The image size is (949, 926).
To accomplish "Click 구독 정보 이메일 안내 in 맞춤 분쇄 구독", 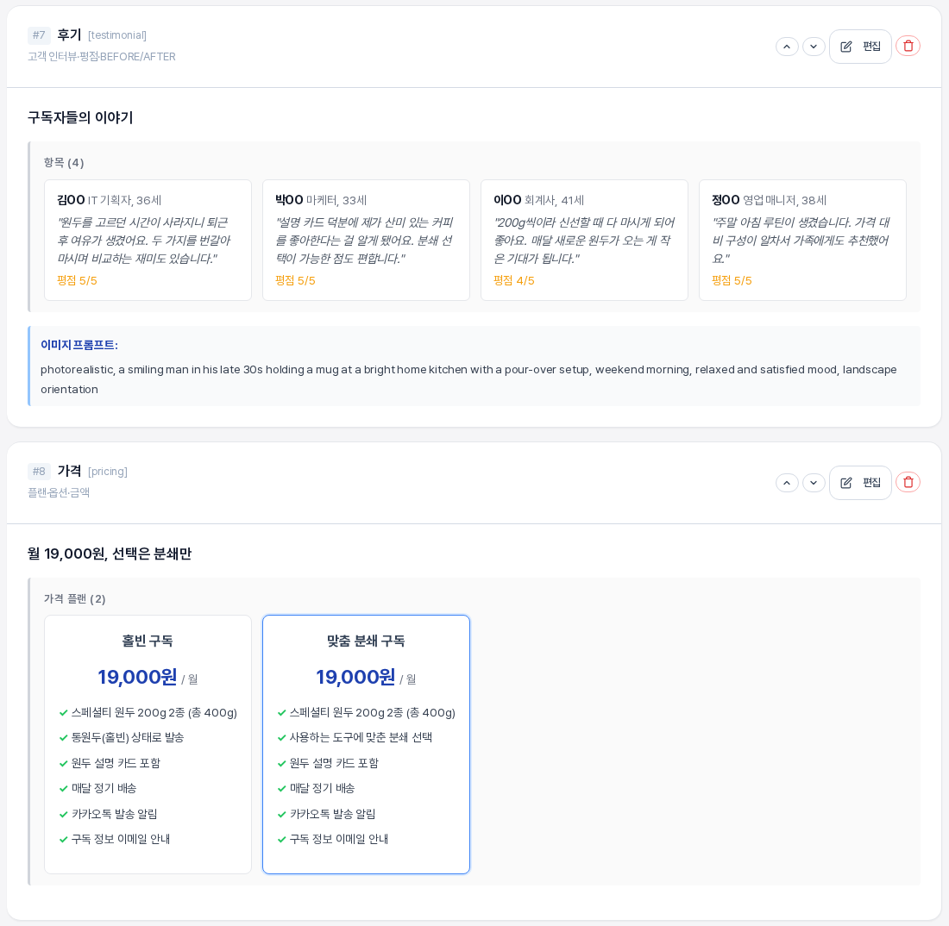I will (339, 839).
